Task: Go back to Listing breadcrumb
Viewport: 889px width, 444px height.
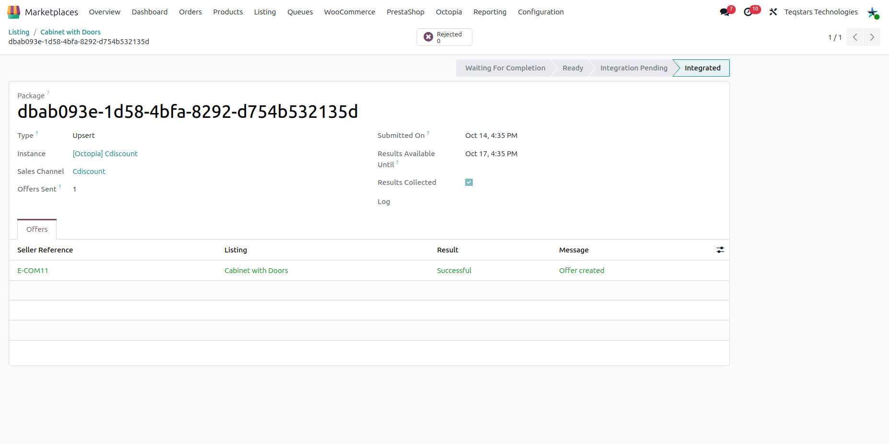Action: pos(19,32)
